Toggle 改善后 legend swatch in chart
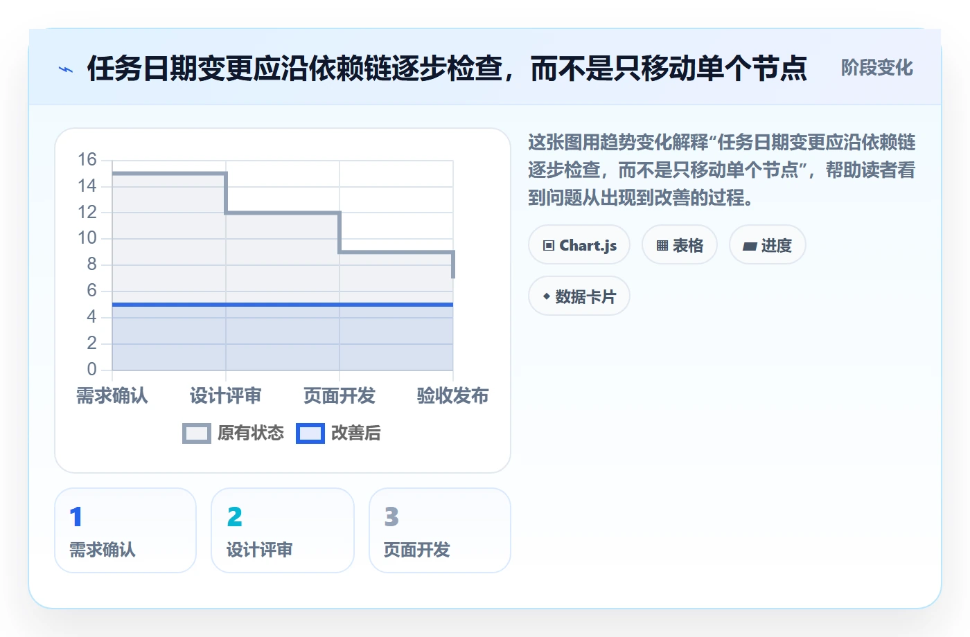The width and height of the screenshot is (970, 637). (x=310, y=433)
